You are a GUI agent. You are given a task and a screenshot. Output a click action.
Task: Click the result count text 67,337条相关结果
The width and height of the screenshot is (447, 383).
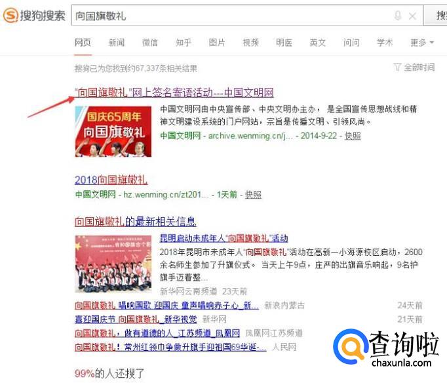click(x=166, y=68)
